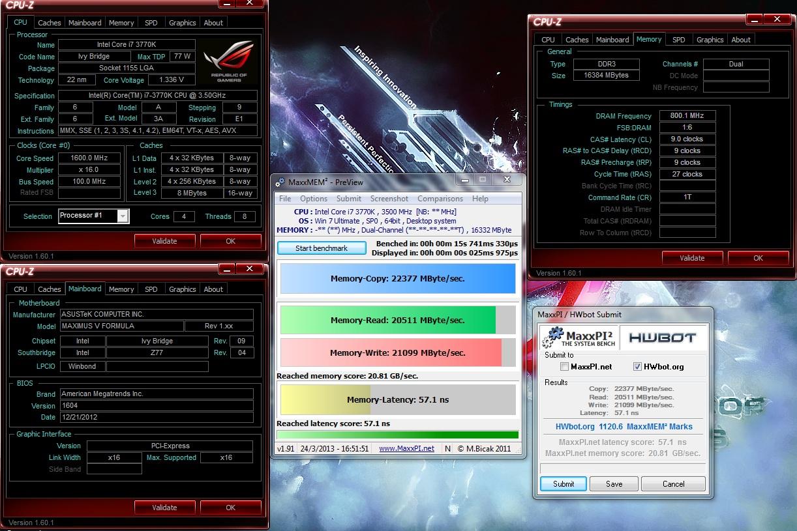Click the green progress bar in MaxxMEM²
The image size is (797, 531).
click(x=397, y=435)
